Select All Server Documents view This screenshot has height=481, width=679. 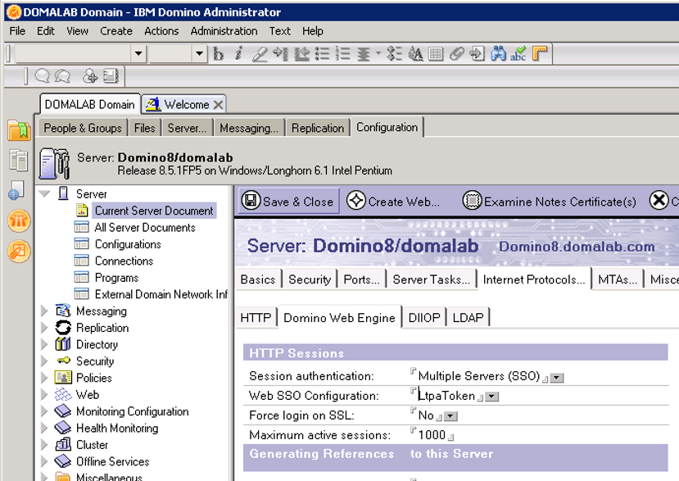click(145, 228)
